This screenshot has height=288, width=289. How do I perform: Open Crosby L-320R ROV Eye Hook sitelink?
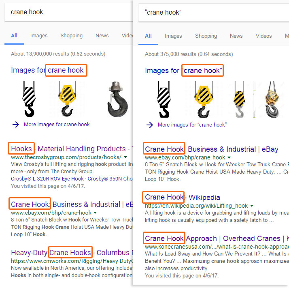point(47,179)
